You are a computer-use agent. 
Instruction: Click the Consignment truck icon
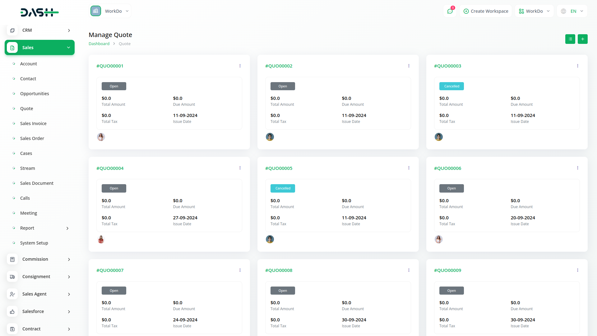pos(12,277)
